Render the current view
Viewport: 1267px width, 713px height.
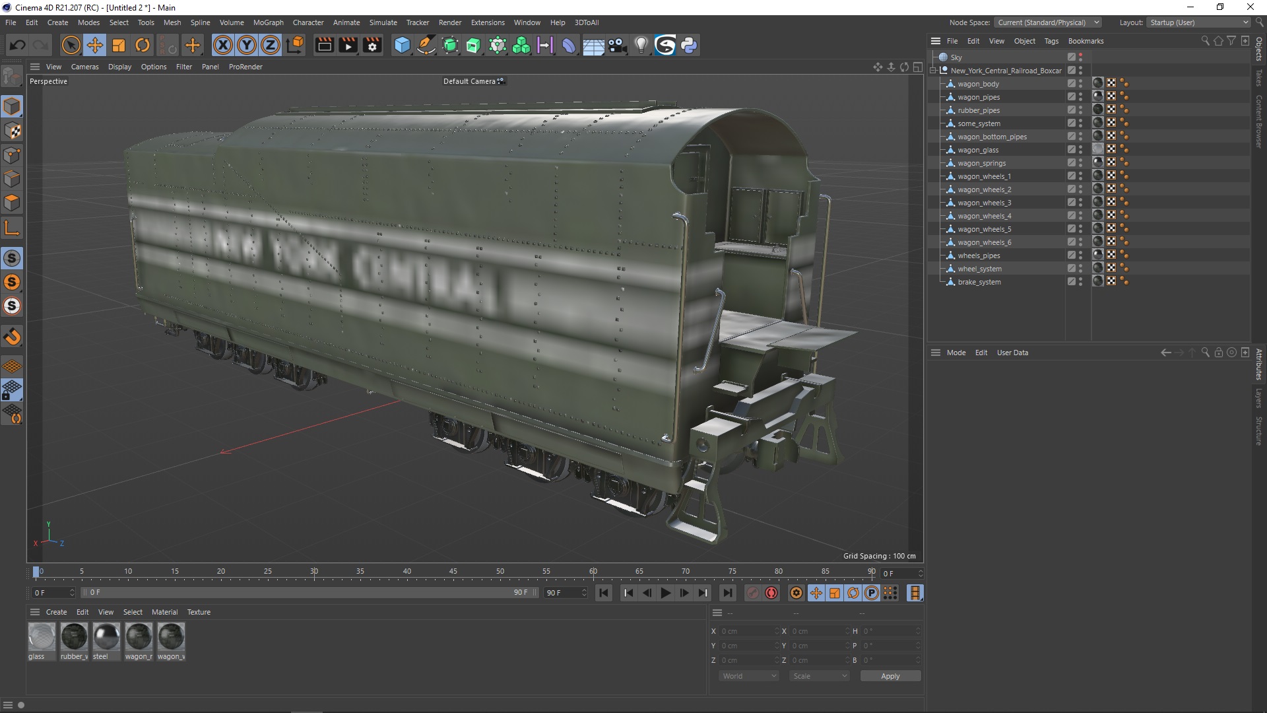click(324, 45)
